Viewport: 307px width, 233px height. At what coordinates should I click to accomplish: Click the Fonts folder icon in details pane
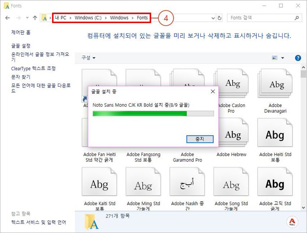click(91, 222)
